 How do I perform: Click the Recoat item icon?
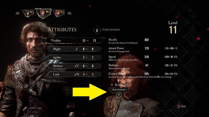click(x=112, y=85)
